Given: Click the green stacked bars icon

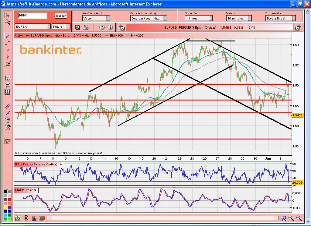Looking at the screenshot, I should click(42, 218).
